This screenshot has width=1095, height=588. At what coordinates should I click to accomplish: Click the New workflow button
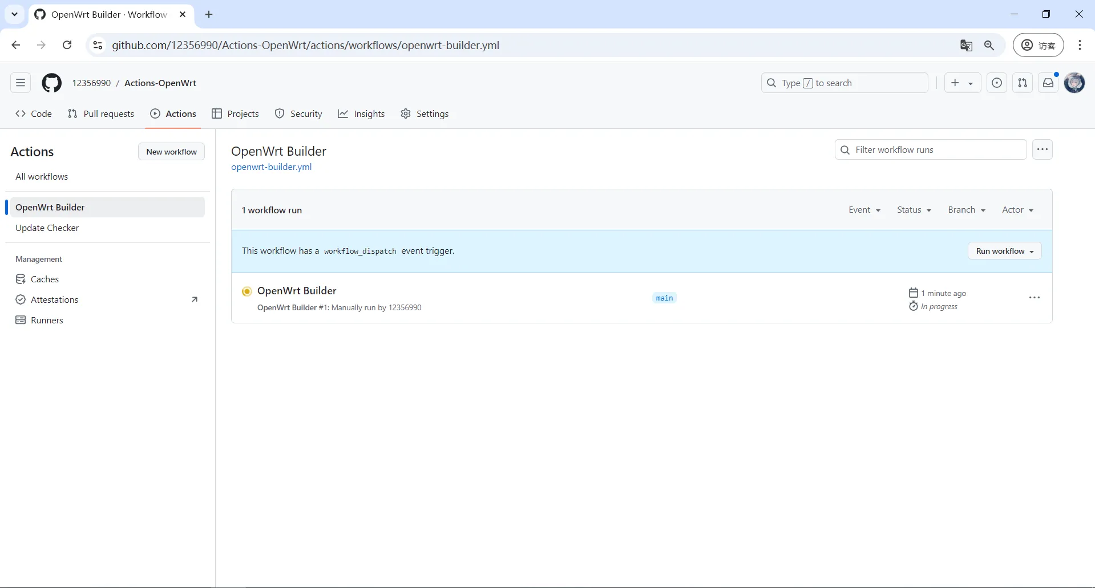171,151
